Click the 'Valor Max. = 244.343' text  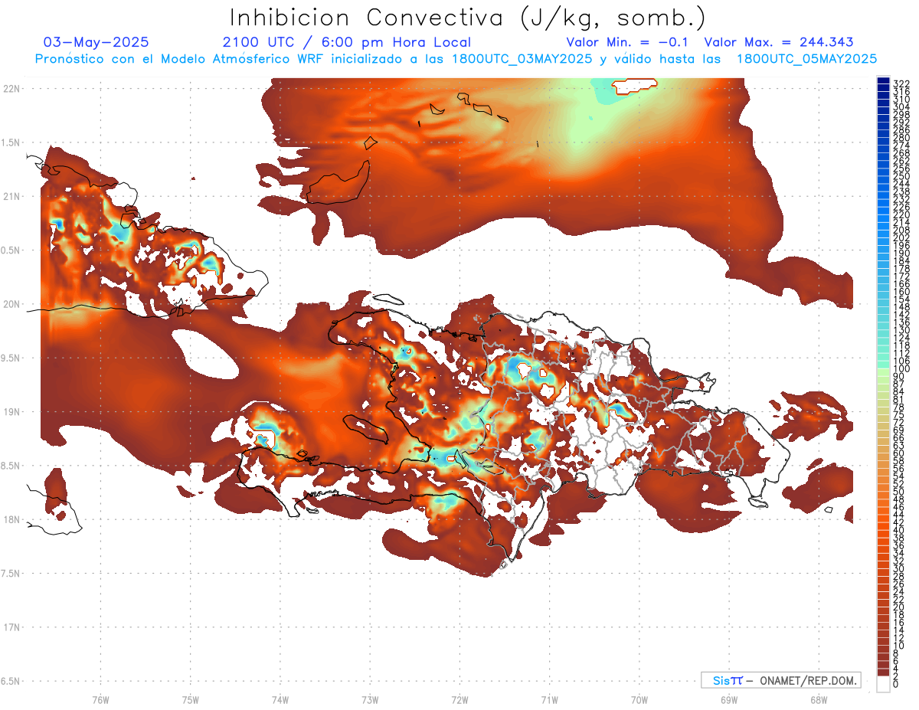click(778, 43)
